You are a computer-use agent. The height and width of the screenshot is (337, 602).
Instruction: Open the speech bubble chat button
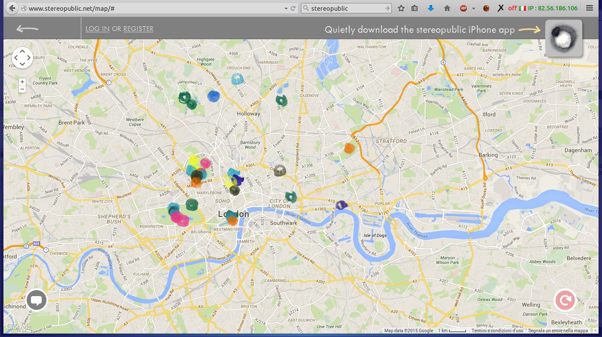(37, 300)
